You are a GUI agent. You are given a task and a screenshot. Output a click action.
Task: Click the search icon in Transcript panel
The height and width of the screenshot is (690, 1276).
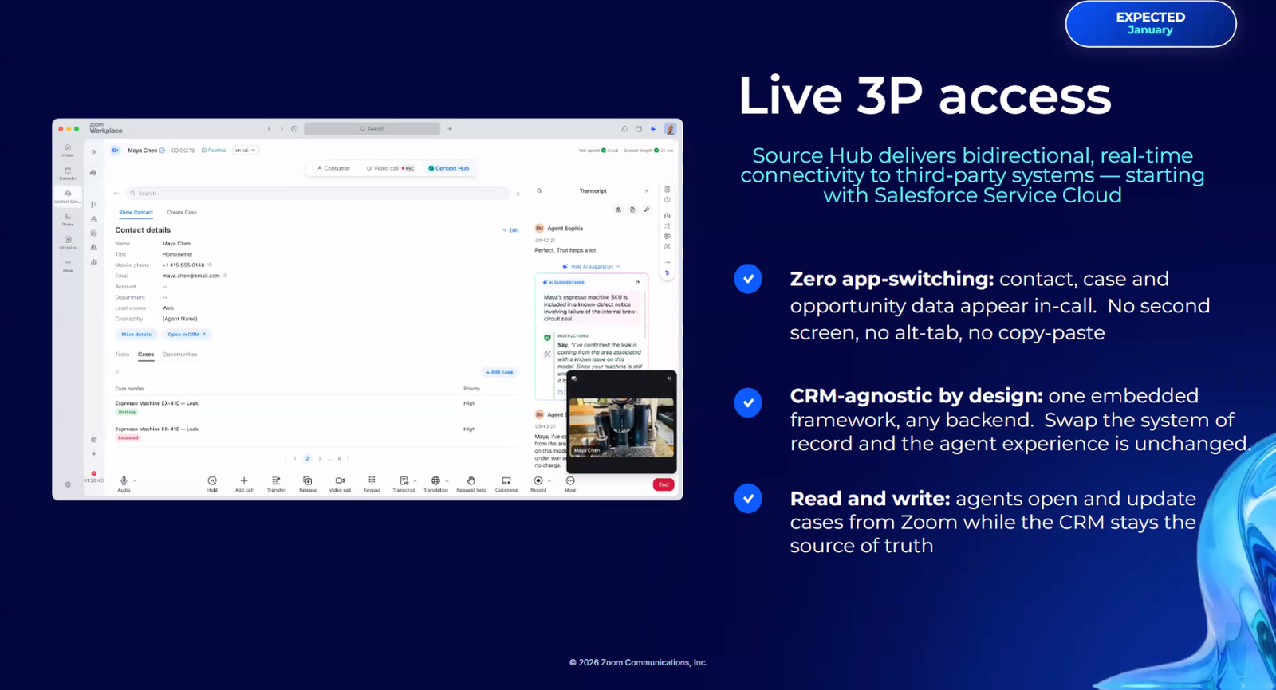click(539, 191)
